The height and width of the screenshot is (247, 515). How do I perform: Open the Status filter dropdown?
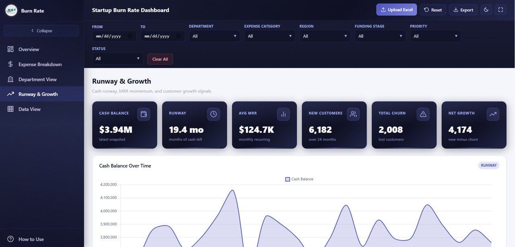pos(117,58)
